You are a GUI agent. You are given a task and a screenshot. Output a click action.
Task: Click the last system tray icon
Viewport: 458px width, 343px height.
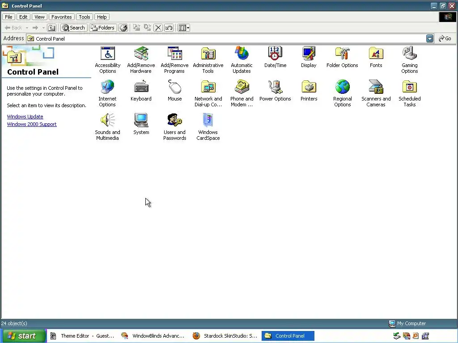[x=425, y=336]
